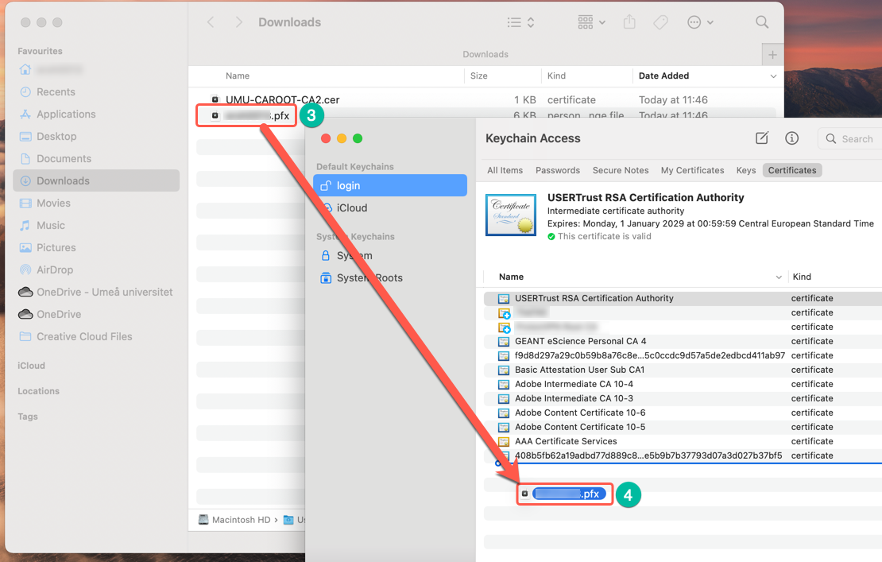Switch to the Passwords tab
Screen dimensions: 882x562
click(558, 170)
